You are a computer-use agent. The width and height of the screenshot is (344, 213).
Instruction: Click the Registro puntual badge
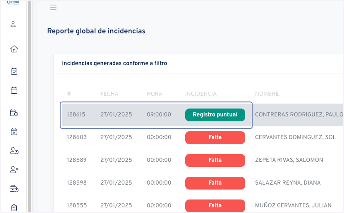point(215,115)
